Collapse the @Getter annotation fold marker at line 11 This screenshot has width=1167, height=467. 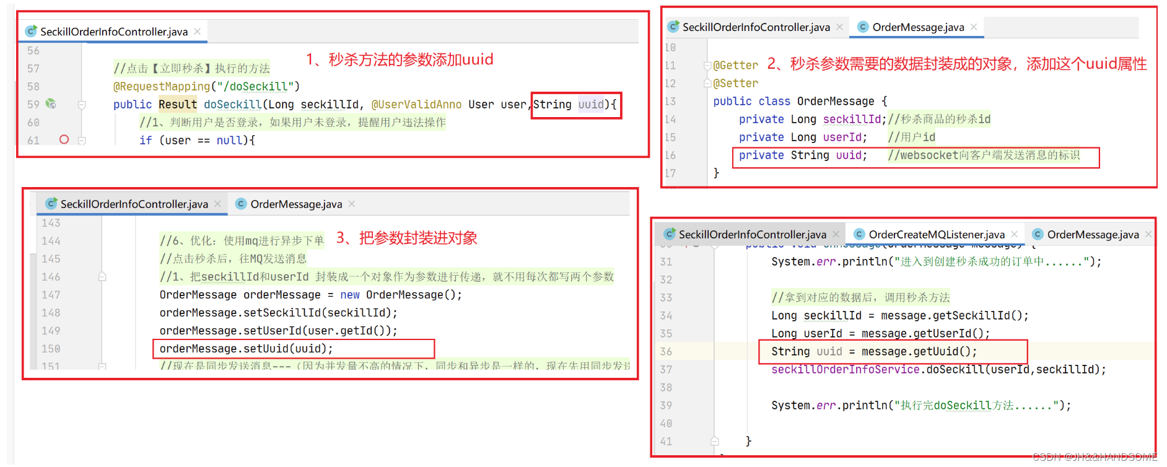pos(707,66)
